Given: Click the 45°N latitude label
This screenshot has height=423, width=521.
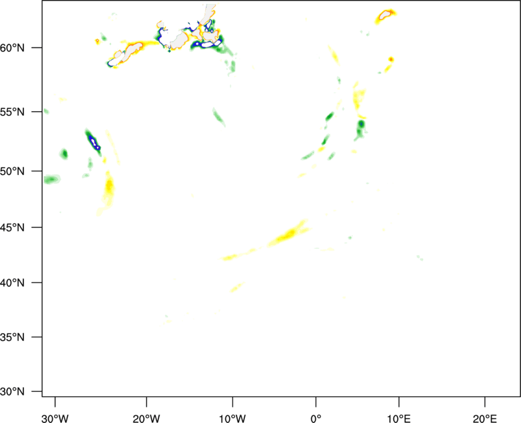Looking at the screenshot, I should [12, 227].
